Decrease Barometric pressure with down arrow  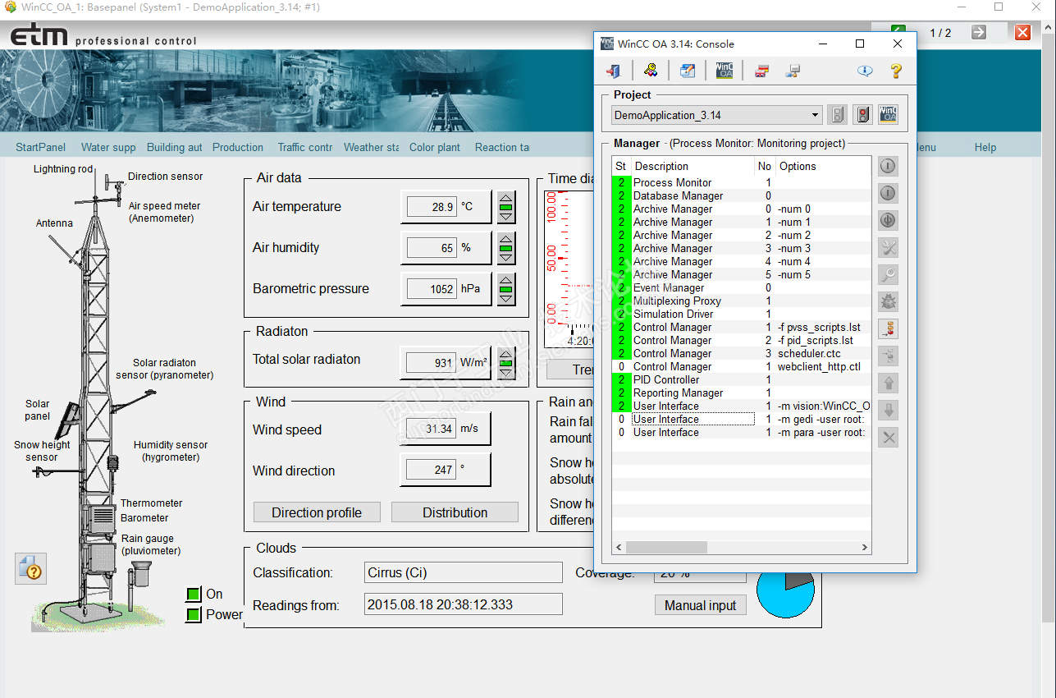coord(506,299)
